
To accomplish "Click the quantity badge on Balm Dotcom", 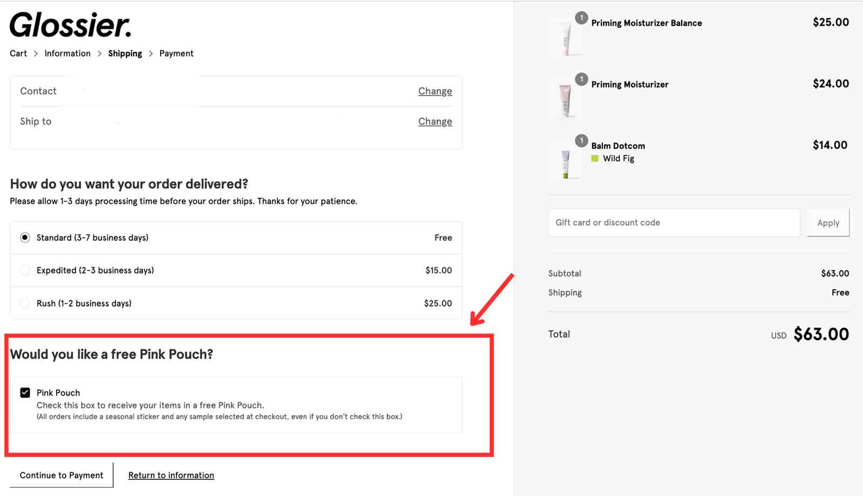I will pos(581,141).
